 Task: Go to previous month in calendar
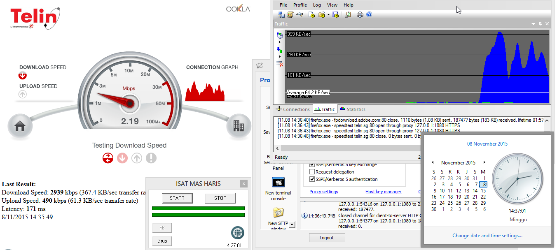[433, 162]
